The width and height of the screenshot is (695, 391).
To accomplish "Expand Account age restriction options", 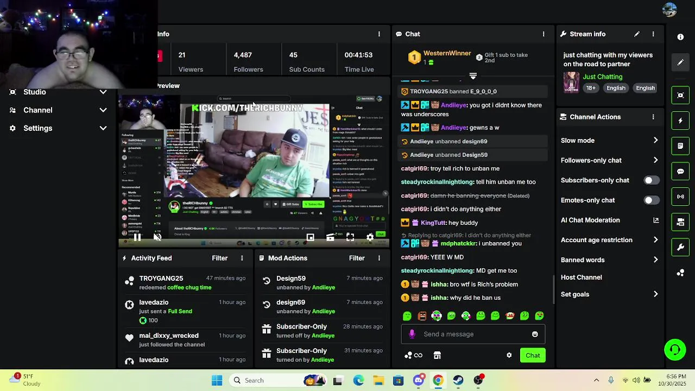I will click(x=610, y=240).
